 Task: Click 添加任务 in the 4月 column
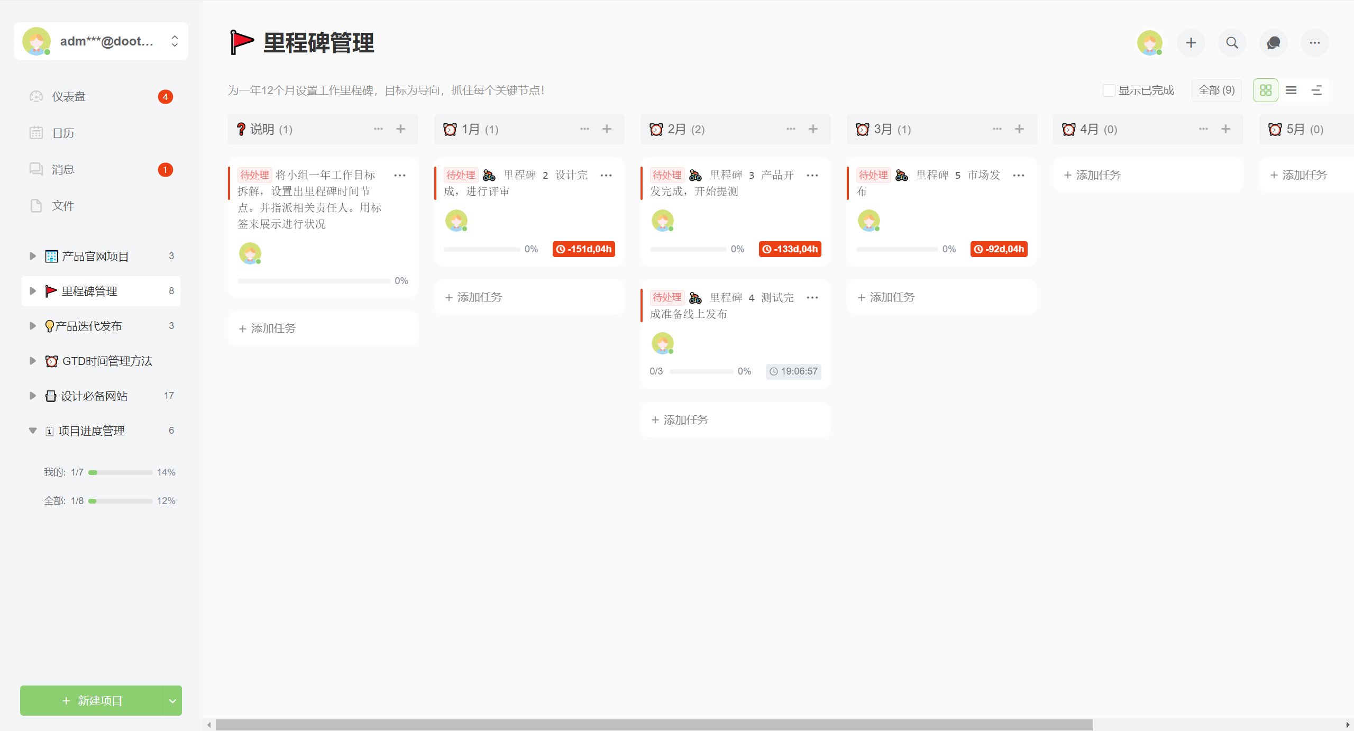pyautogui.click(x=1092, y=175)
